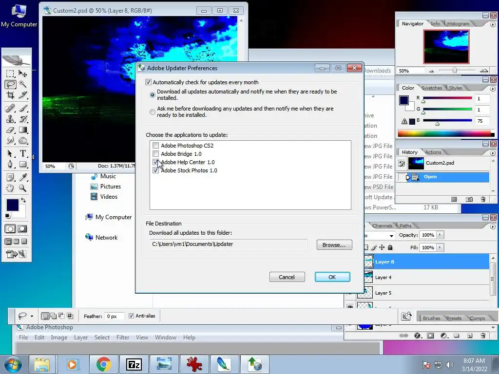Select the Sponge tool
This screenshot has width=499, height=374.
22,140
